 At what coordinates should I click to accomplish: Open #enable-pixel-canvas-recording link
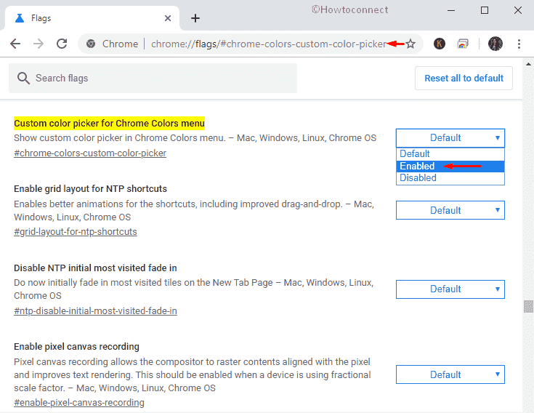(79, 402)
